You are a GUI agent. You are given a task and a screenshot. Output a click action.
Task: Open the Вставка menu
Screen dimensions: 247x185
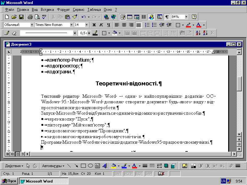click(x=47, y=10)
